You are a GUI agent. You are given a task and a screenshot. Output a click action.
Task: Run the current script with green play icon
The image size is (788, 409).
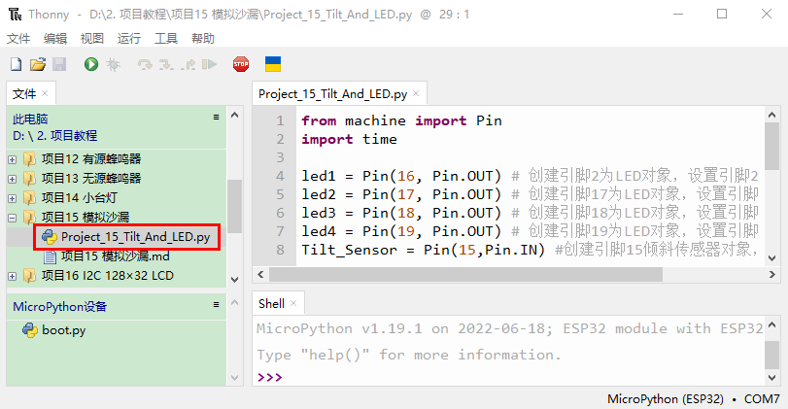click(x=90, y=64)
